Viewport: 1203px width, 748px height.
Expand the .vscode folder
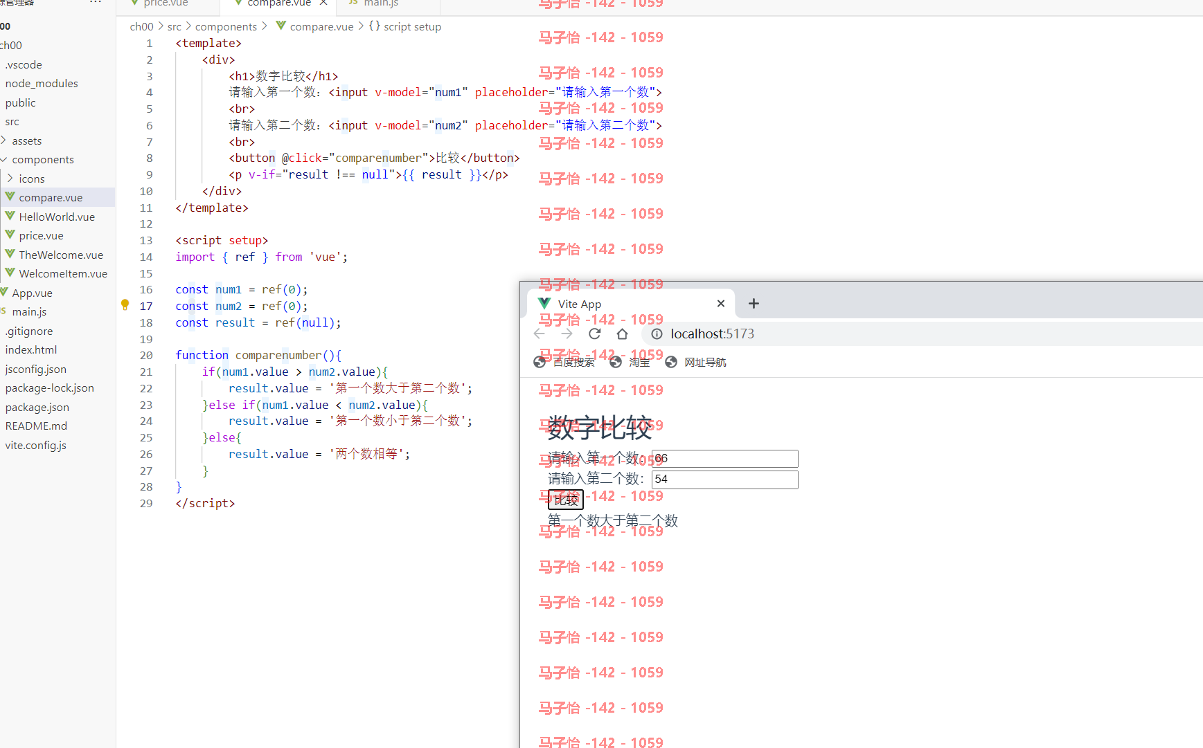[24, 64]
